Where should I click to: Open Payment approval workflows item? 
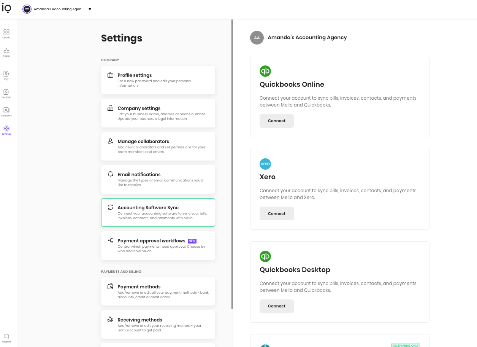[x=158, y=245]
